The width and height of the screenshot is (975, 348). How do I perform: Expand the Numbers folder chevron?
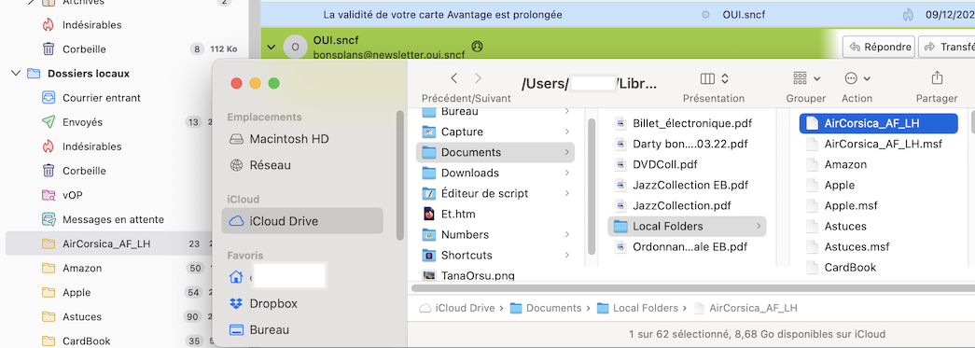click(x=567, y=234)
